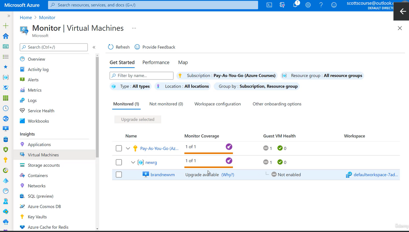Open Cloud Shell from top bar

point(269,5)
